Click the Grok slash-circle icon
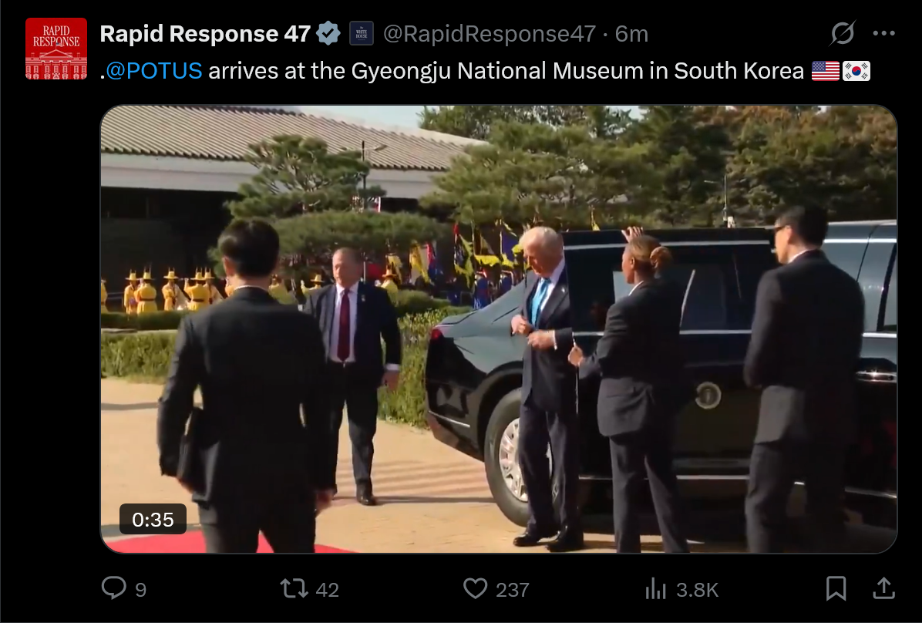Image resolution: width=922 pixels, height=623 pixels. (x=842, y=33)
